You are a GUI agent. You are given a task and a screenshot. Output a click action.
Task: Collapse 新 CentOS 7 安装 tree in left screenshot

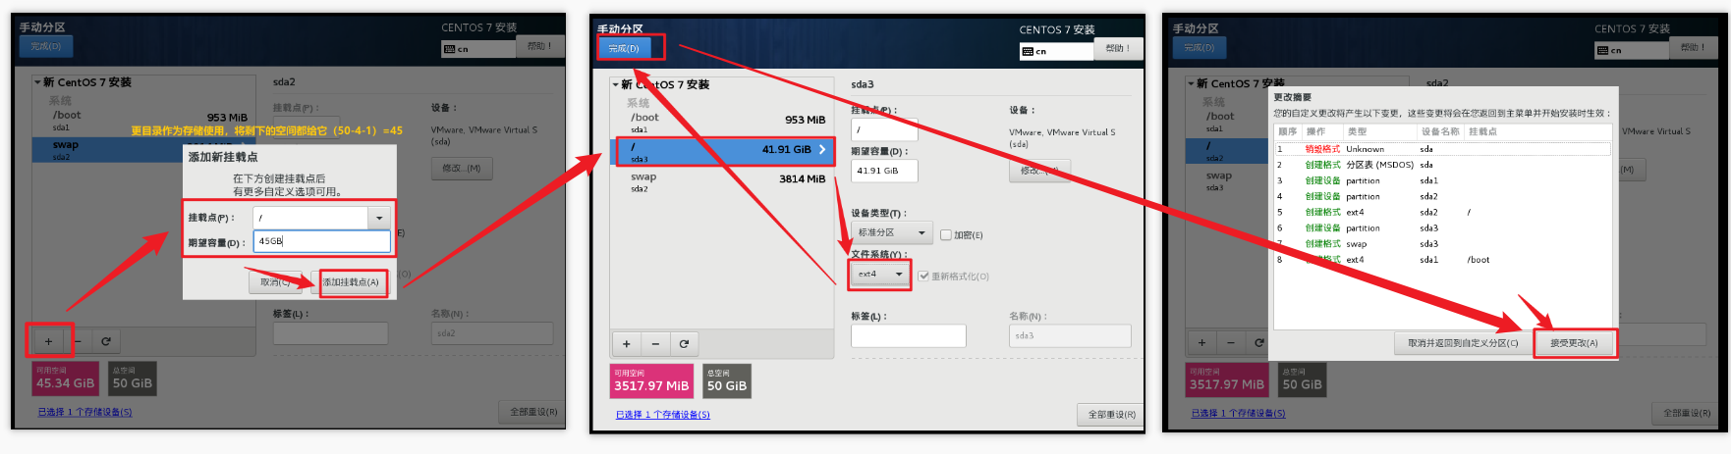click(x=37, y=82)
